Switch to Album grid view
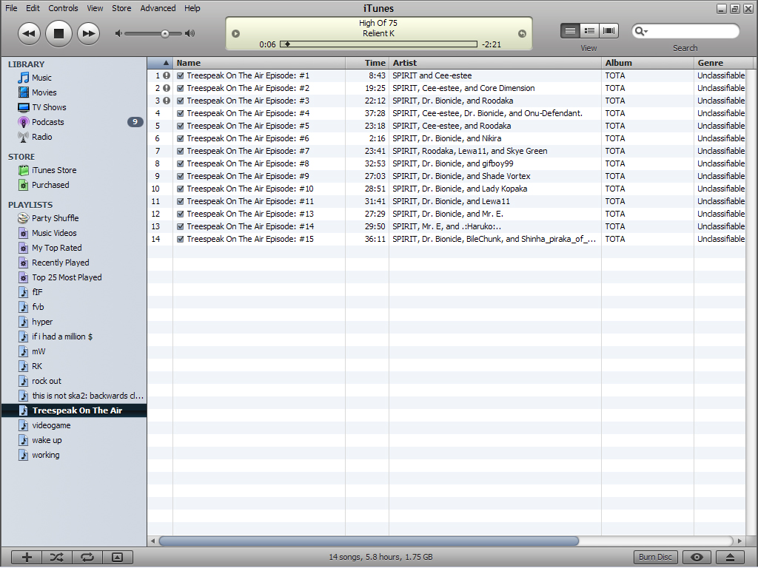The width and height of the screenshot is (758, 568). pos(608,30)
